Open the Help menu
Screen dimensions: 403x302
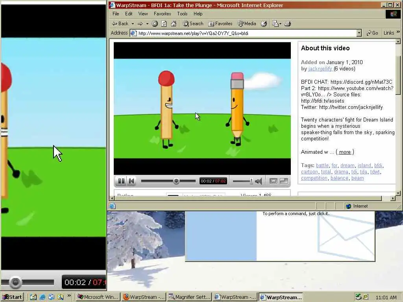(198, 14)
